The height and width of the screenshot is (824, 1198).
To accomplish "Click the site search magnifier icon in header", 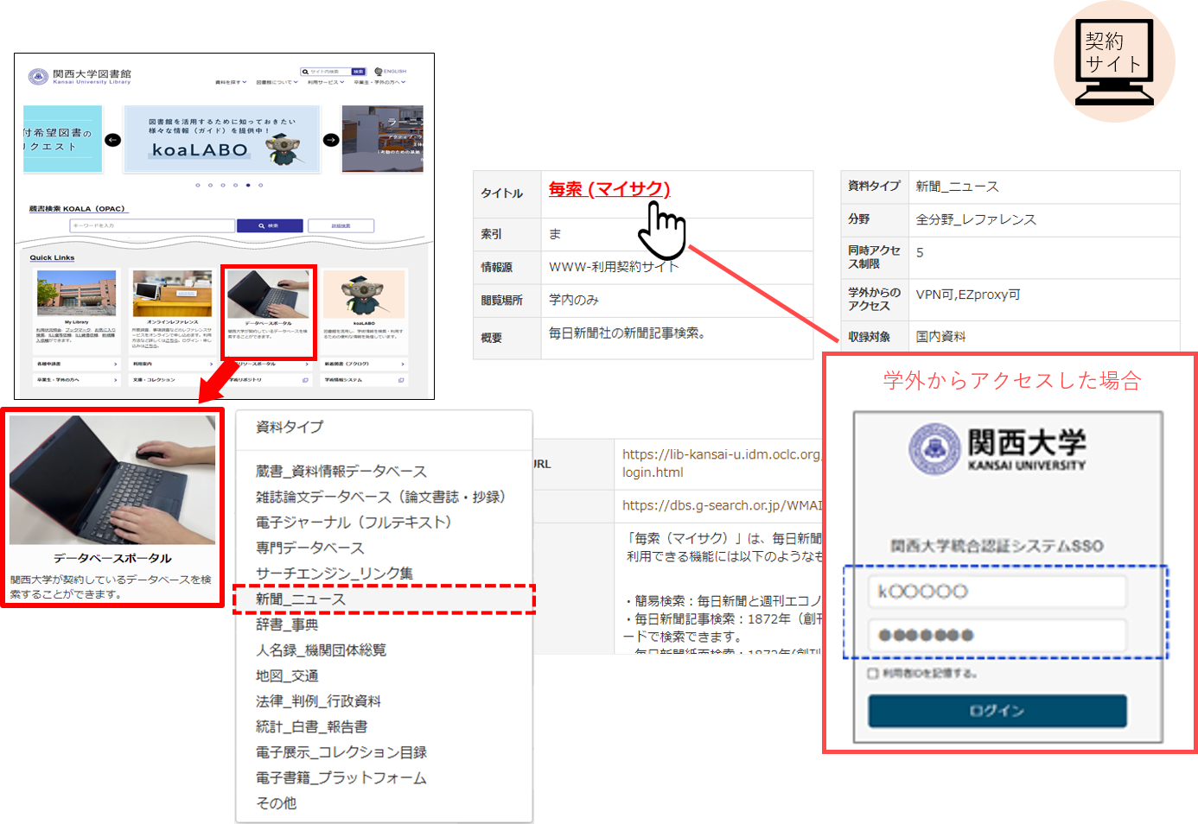I will click(305, 72).
